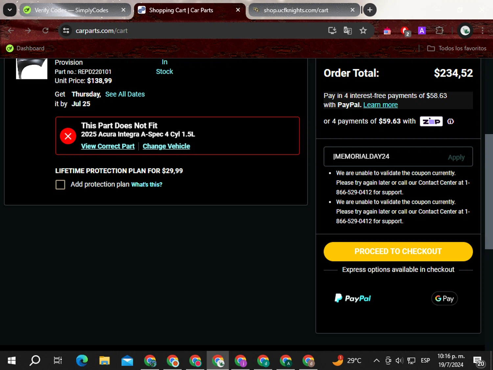Reload the carparts.com cart page
This screenshot has width=493, height=370.
pyautogui.click(x=45, y=31)
